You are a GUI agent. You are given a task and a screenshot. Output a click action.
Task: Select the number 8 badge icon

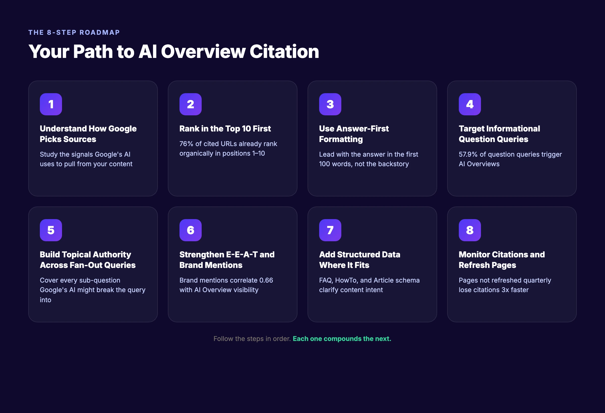coord(470,230)
